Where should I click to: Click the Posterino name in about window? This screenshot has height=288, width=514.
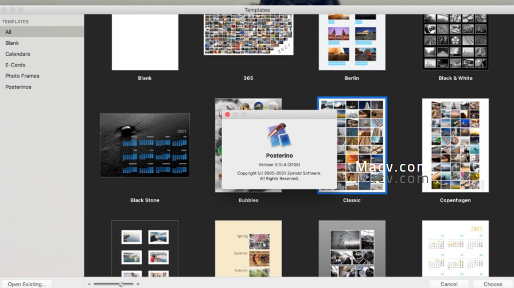click(x=279, y=155)
